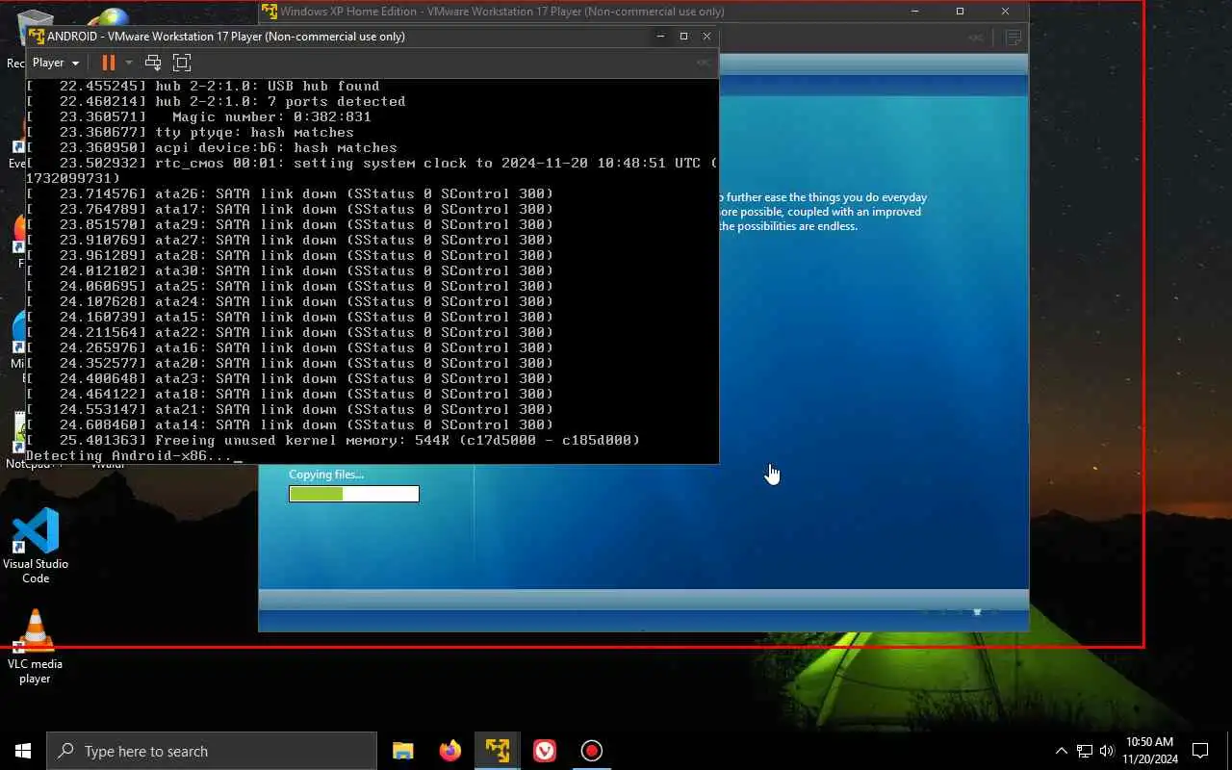Image resolution: width=1232 pixels, height=770 pixels.
Task: Click the Copying files progress bar
Action: pyautogui.click(x=354, y=494)
